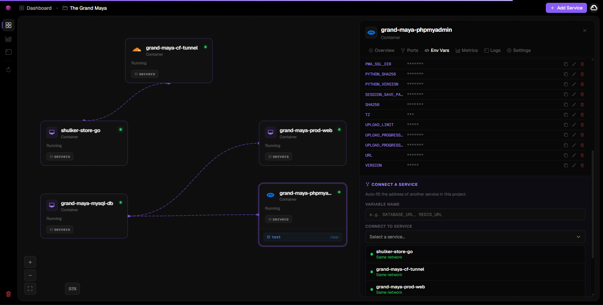Choose shulker-store-go from service list

pyautogui.click(x=475, y=254)
